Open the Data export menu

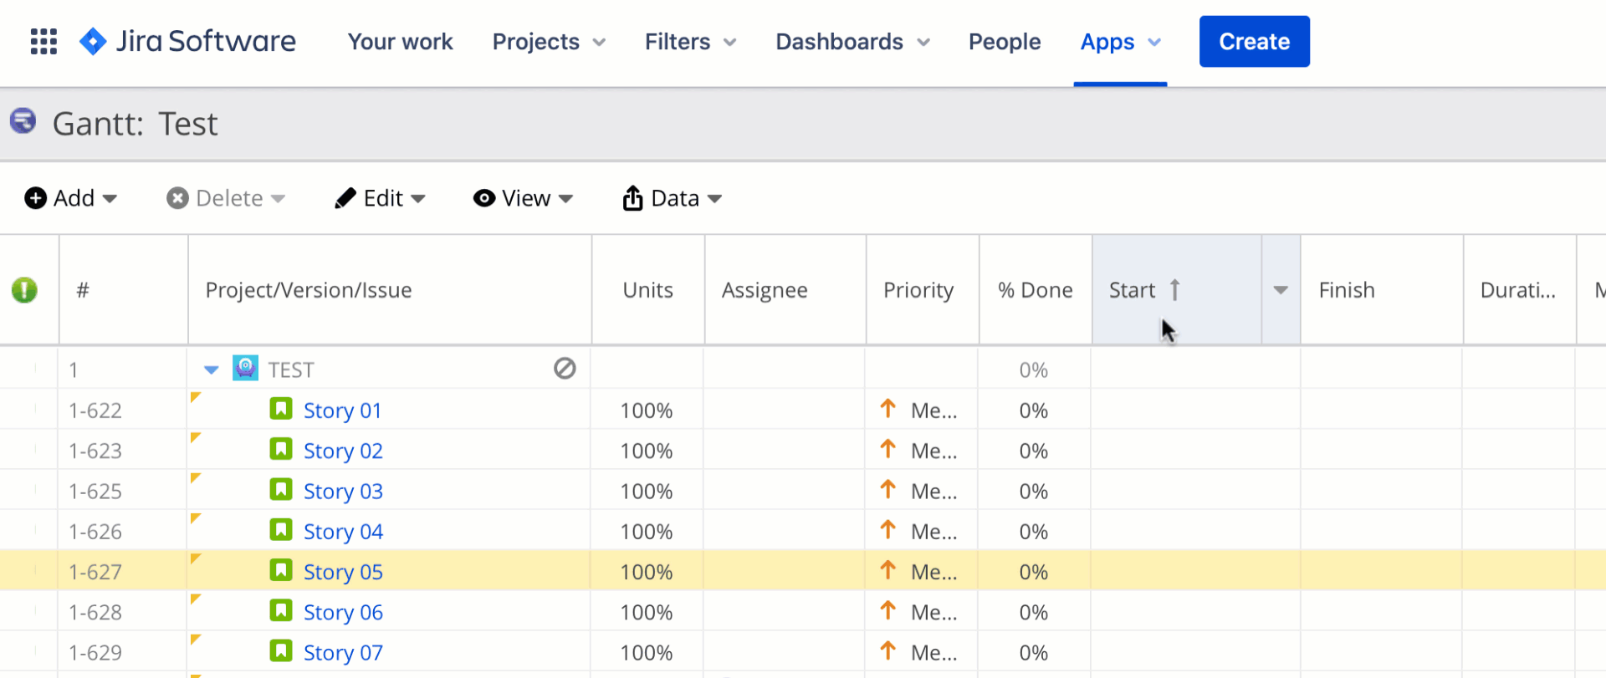[x=672, y=198]
